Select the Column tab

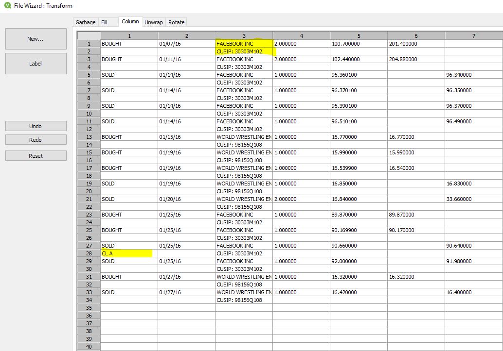[130, 21]
